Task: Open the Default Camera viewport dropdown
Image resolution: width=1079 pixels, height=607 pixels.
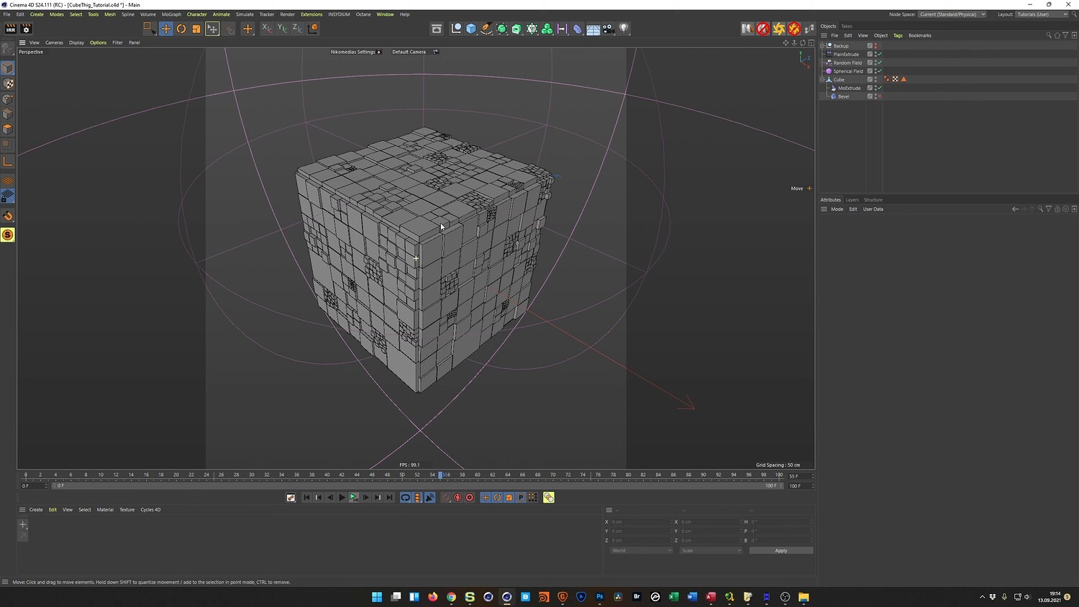Action: [x=409, y=52]
